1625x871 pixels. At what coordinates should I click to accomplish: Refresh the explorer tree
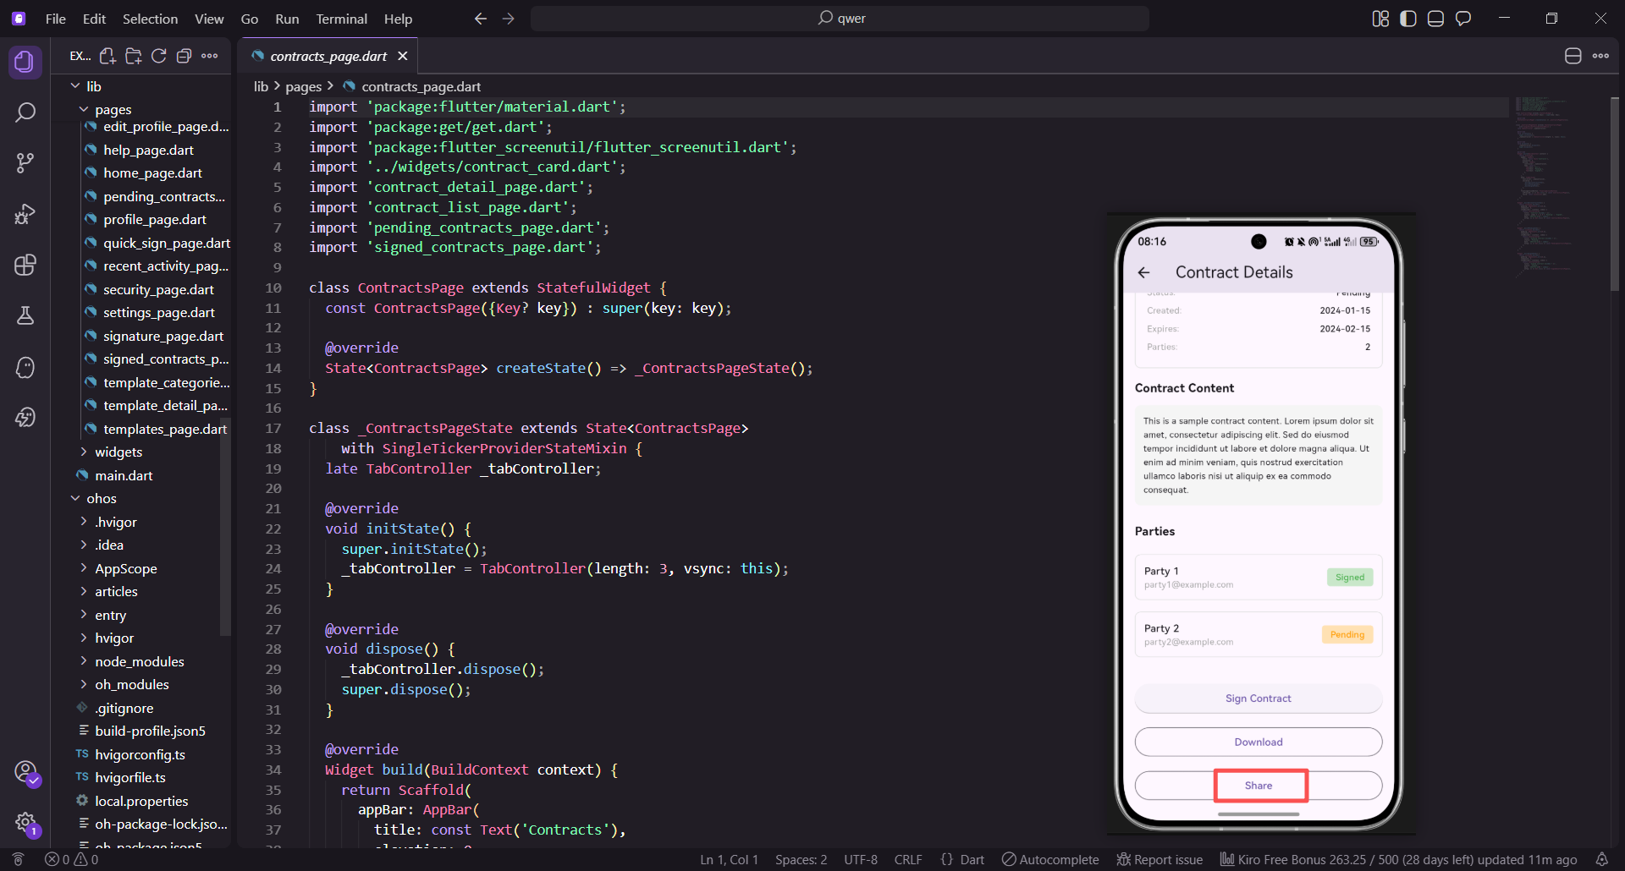(158, 56)
